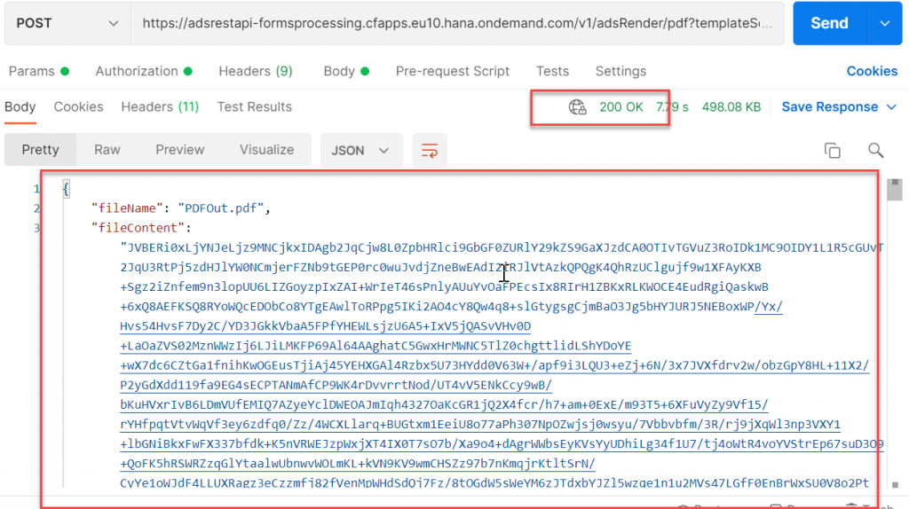Open the Params tab
Screen dimensions: 909x509
point(39,71)
